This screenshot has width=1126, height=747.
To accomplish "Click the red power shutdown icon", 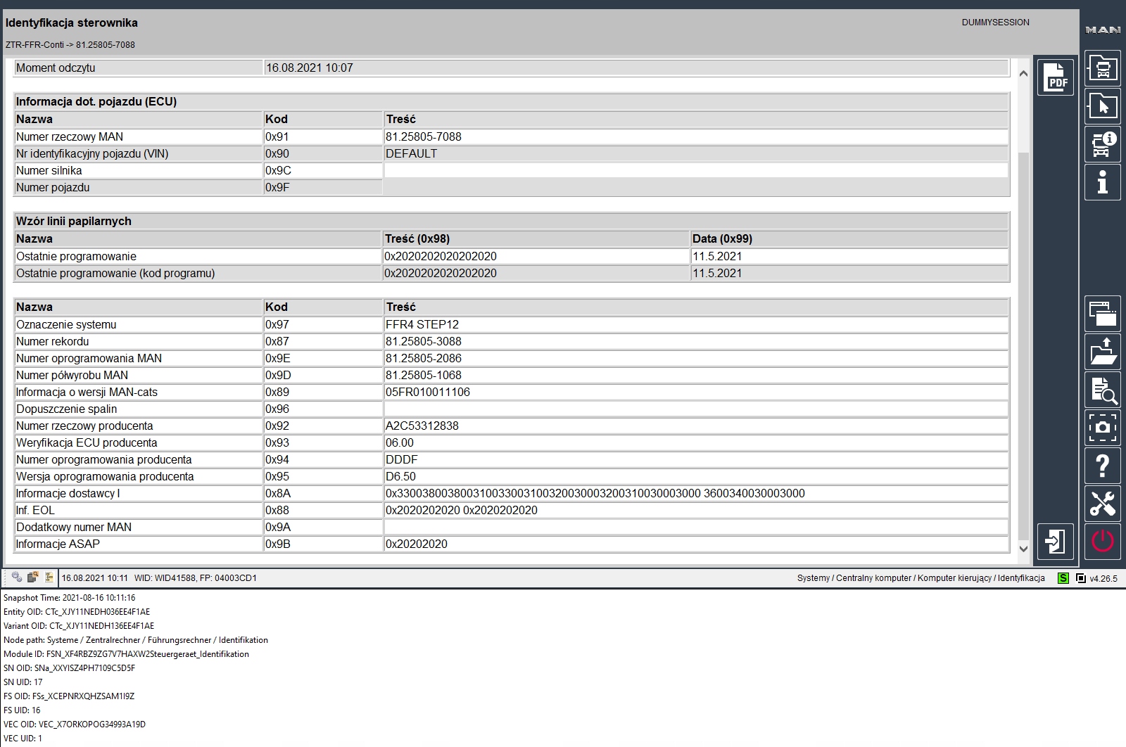I will click(x=1102, y=542).
